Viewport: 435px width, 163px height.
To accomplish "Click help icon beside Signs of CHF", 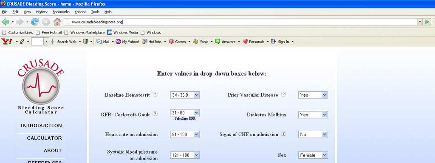I will 283,134.
